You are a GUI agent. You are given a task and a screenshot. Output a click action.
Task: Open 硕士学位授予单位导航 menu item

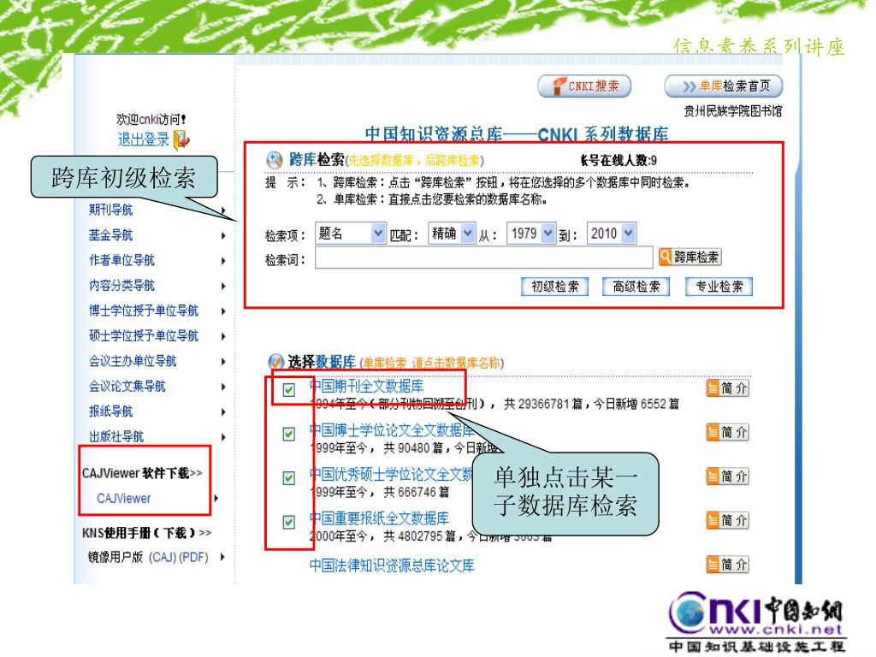144,335
